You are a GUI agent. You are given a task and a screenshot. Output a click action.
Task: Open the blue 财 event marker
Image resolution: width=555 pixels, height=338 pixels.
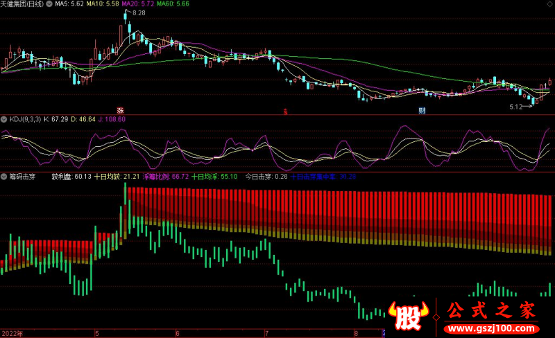click(x=422, y=111)
